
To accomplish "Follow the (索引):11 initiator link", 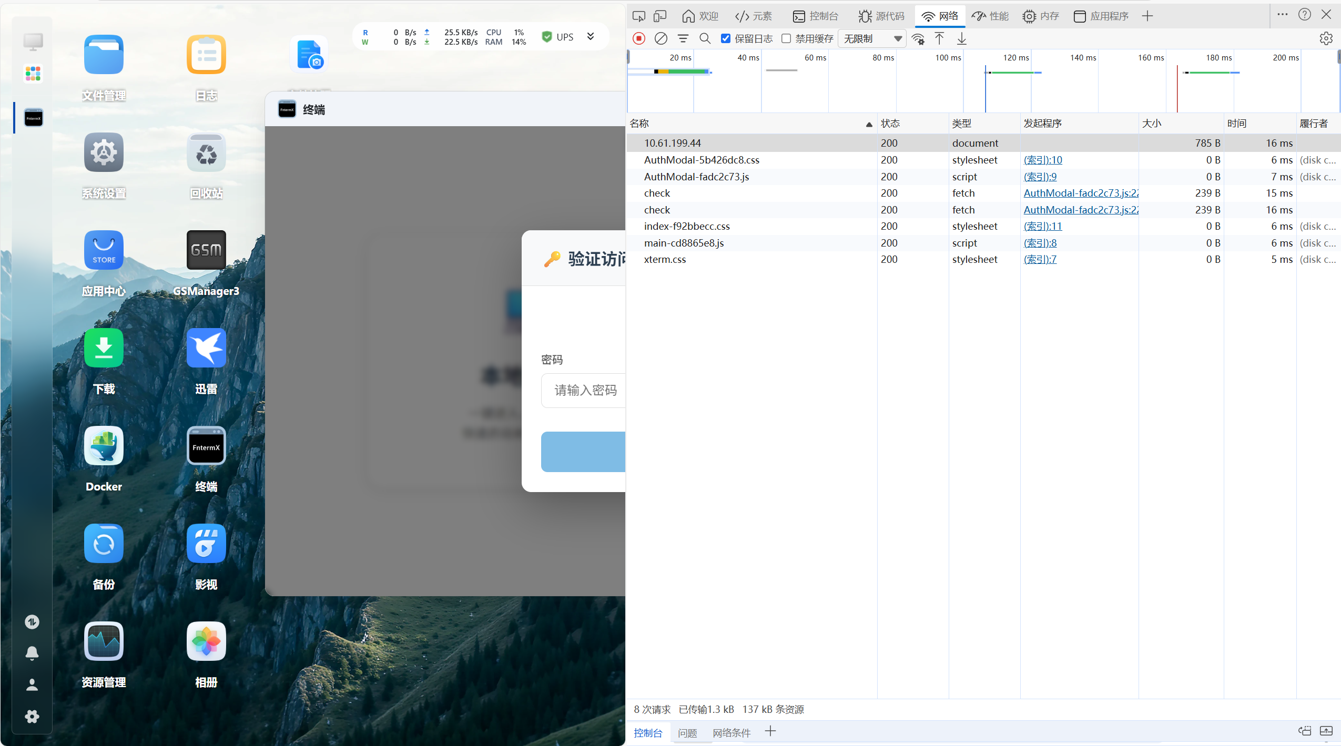I will pyautogui.click(x=1043, y=226).
